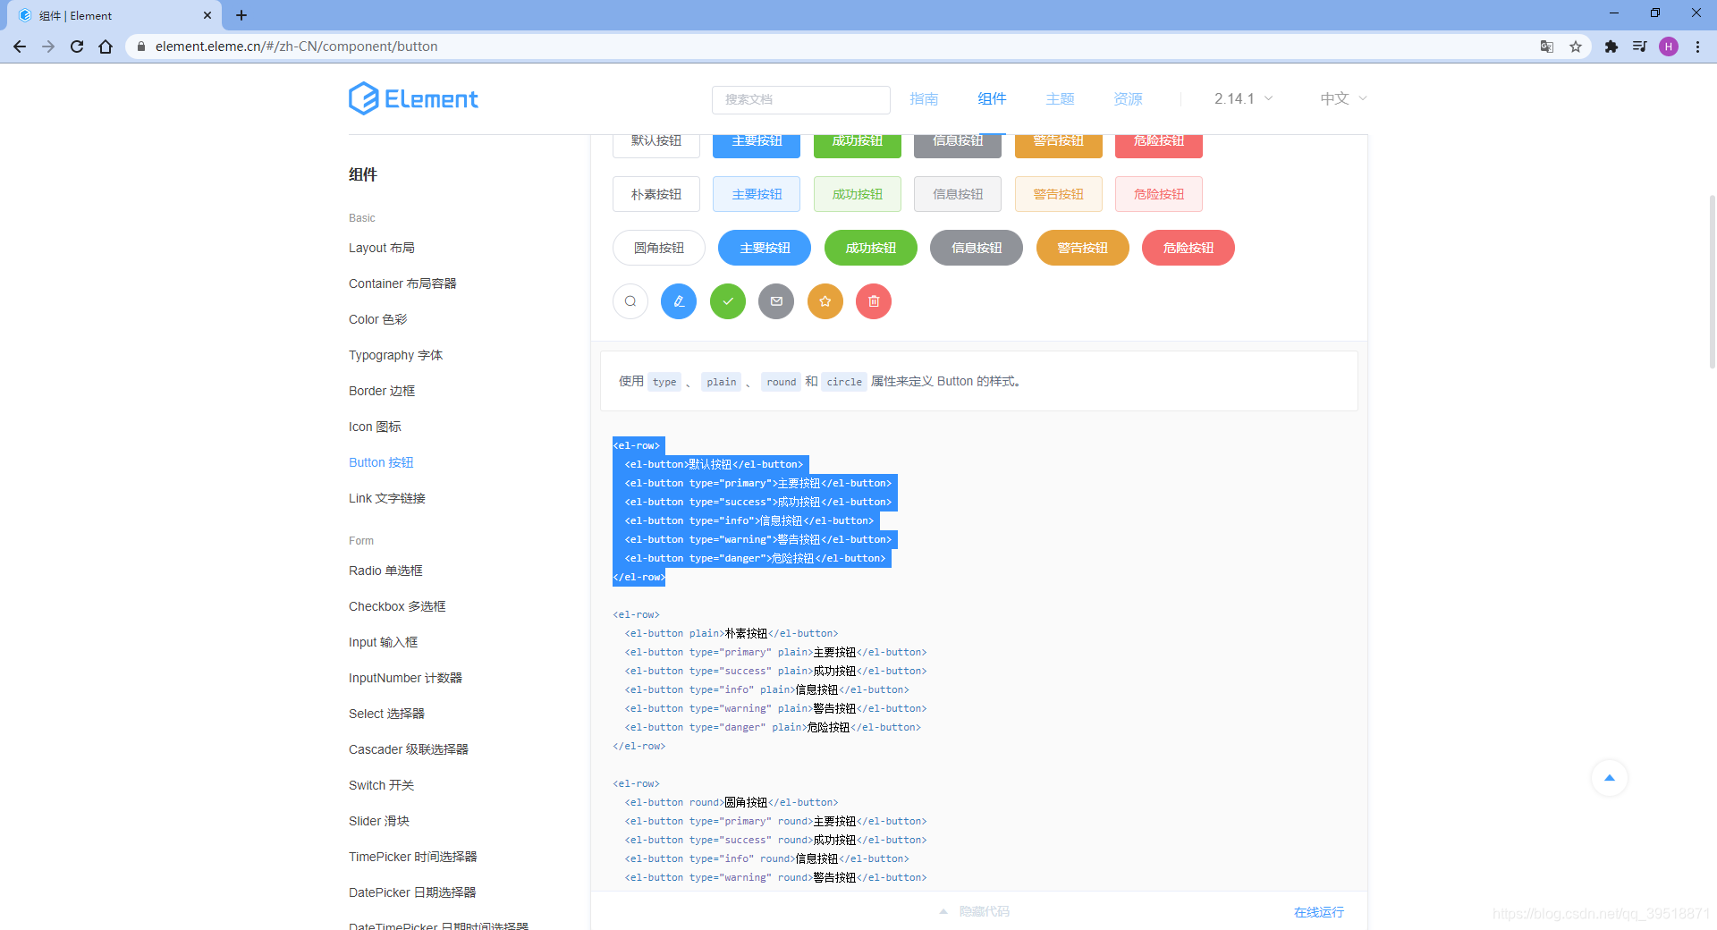Screen dimensions: 1717x930
Task: Open the 主题 nav item
Action: click(x=1060, y=98)
